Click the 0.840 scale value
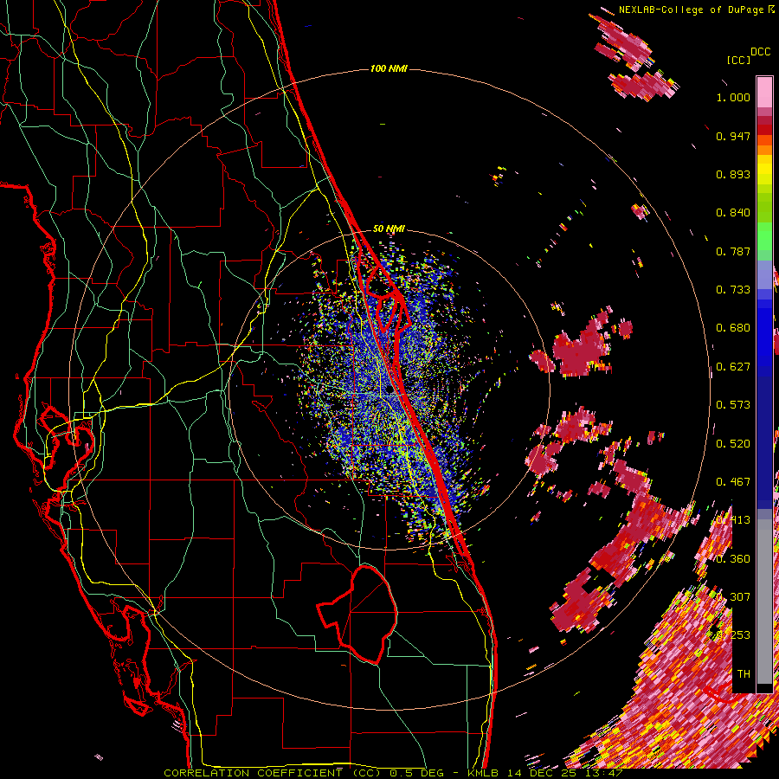779x779 pixels. point(733,213)
